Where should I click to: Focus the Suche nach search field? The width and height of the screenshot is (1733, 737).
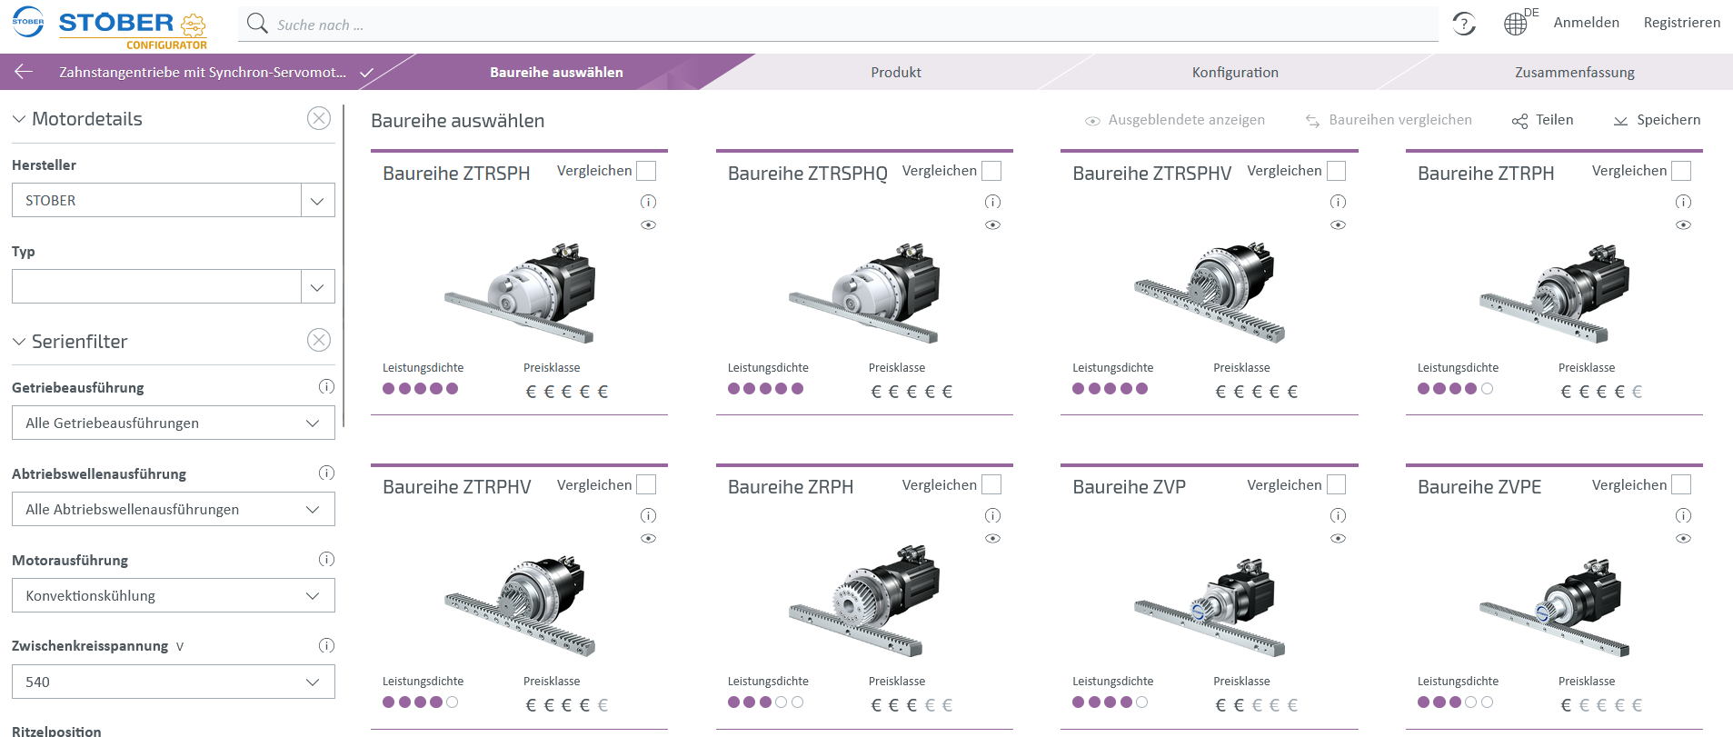tap(836, 25)
